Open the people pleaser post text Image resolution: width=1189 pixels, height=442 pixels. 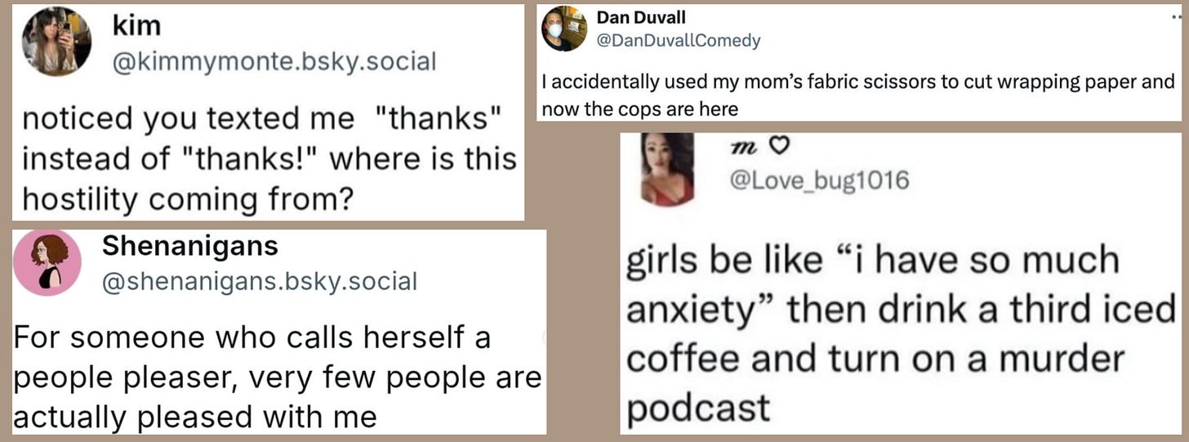(278, 377)
